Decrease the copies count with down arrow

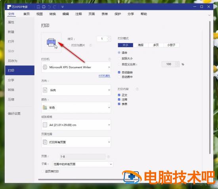pyautogui.click(x=109, y=40)
